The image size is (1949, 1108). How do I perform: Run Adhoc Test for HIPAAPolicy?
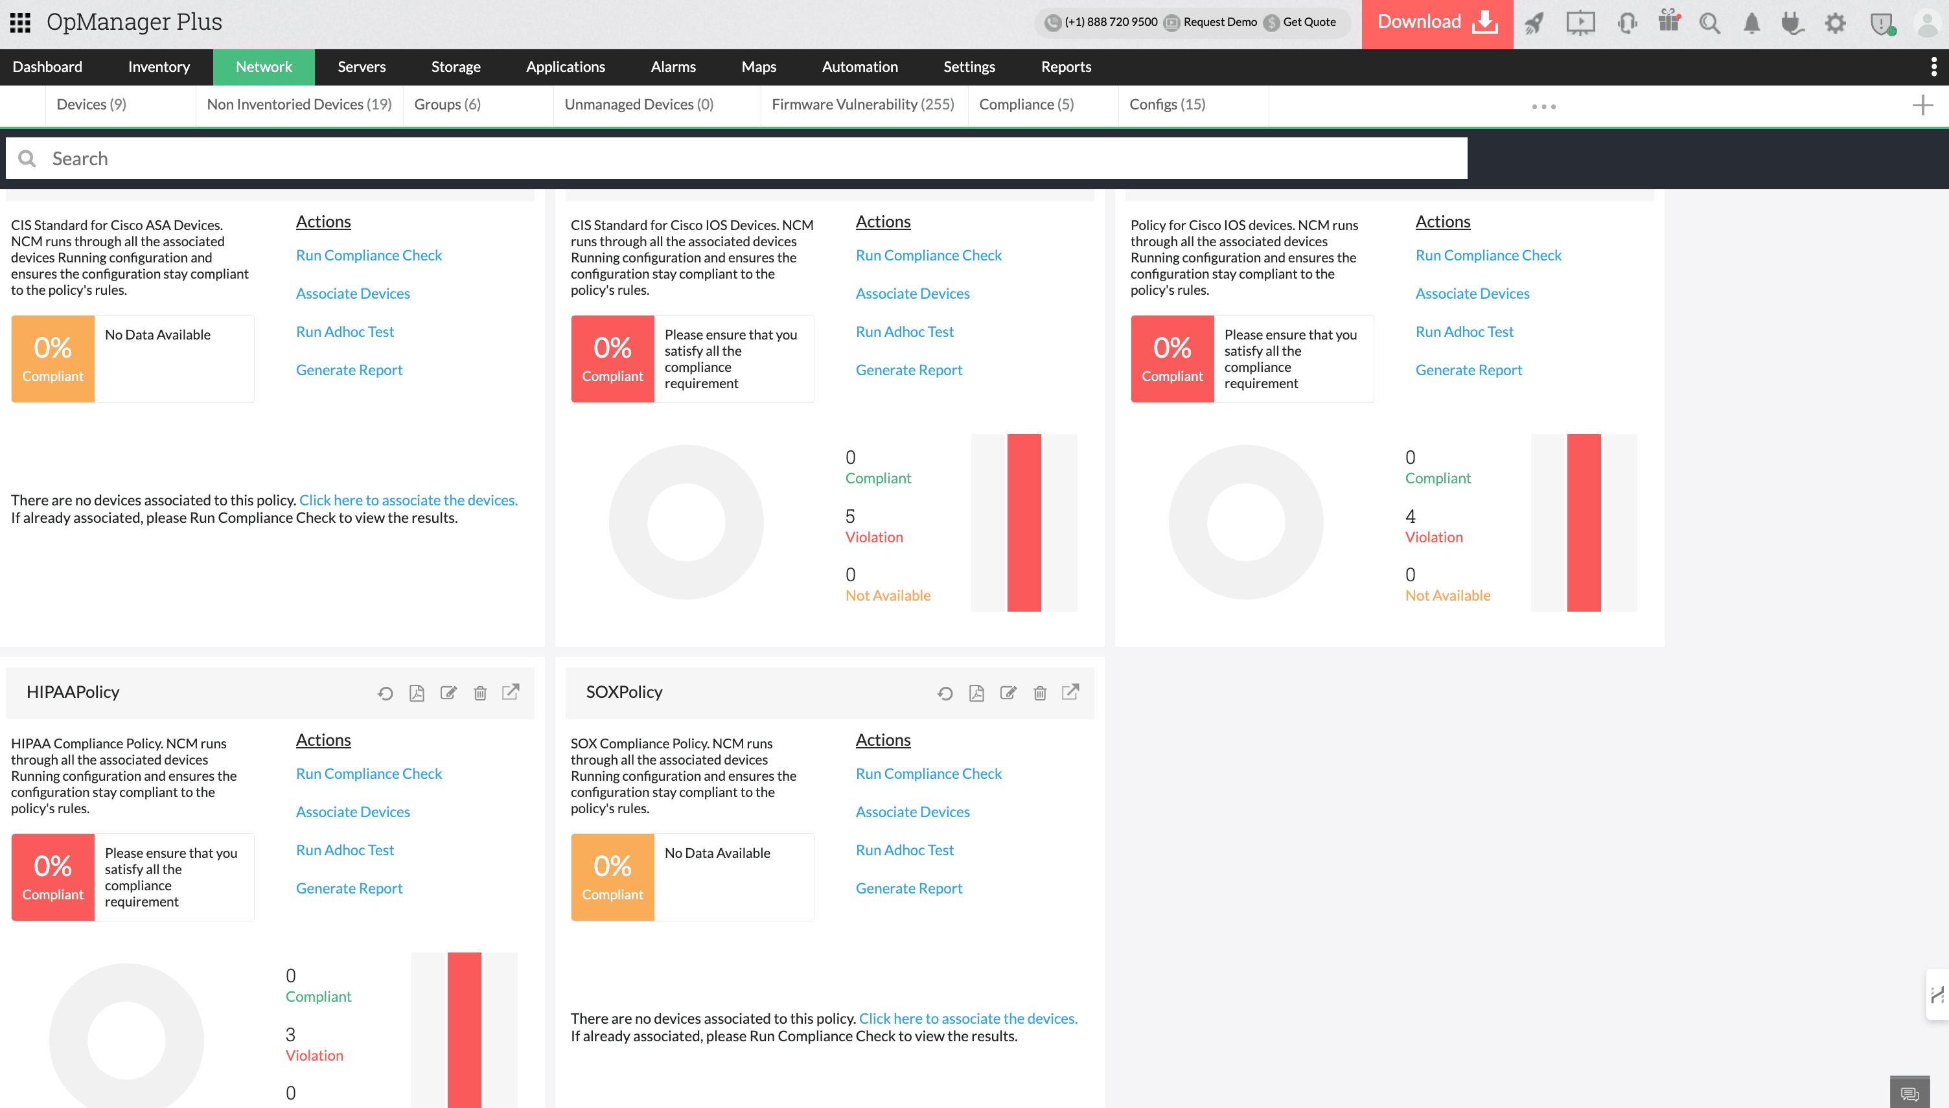pyautogui.click(x=345, y=849)
